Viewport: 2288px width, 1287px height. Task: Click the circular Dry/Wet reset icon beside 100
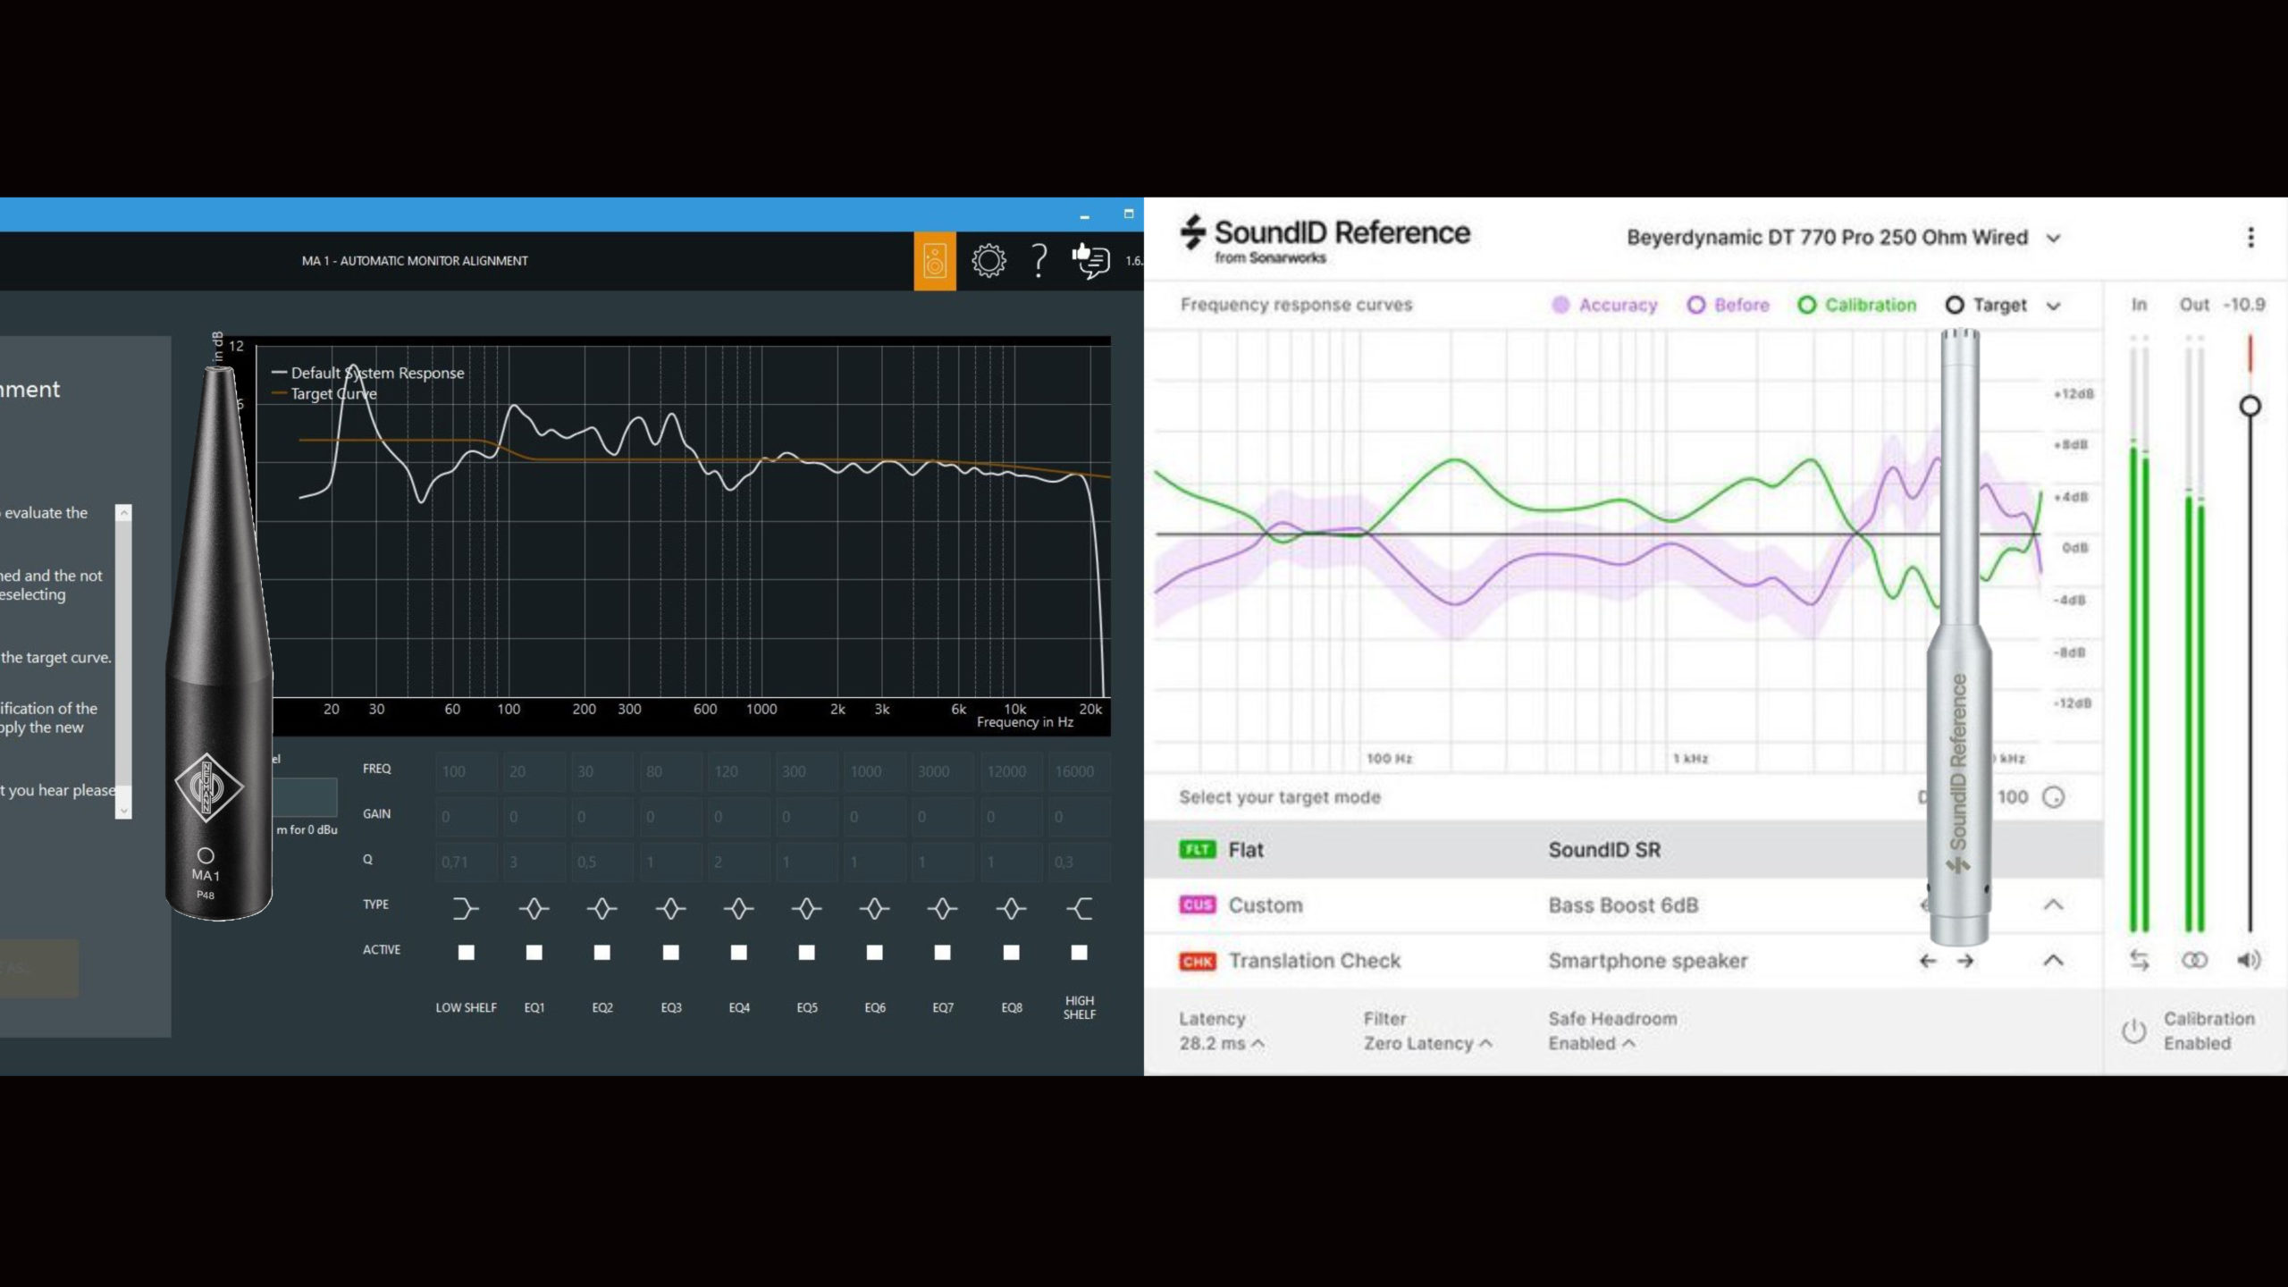[x=2054, y=797]
